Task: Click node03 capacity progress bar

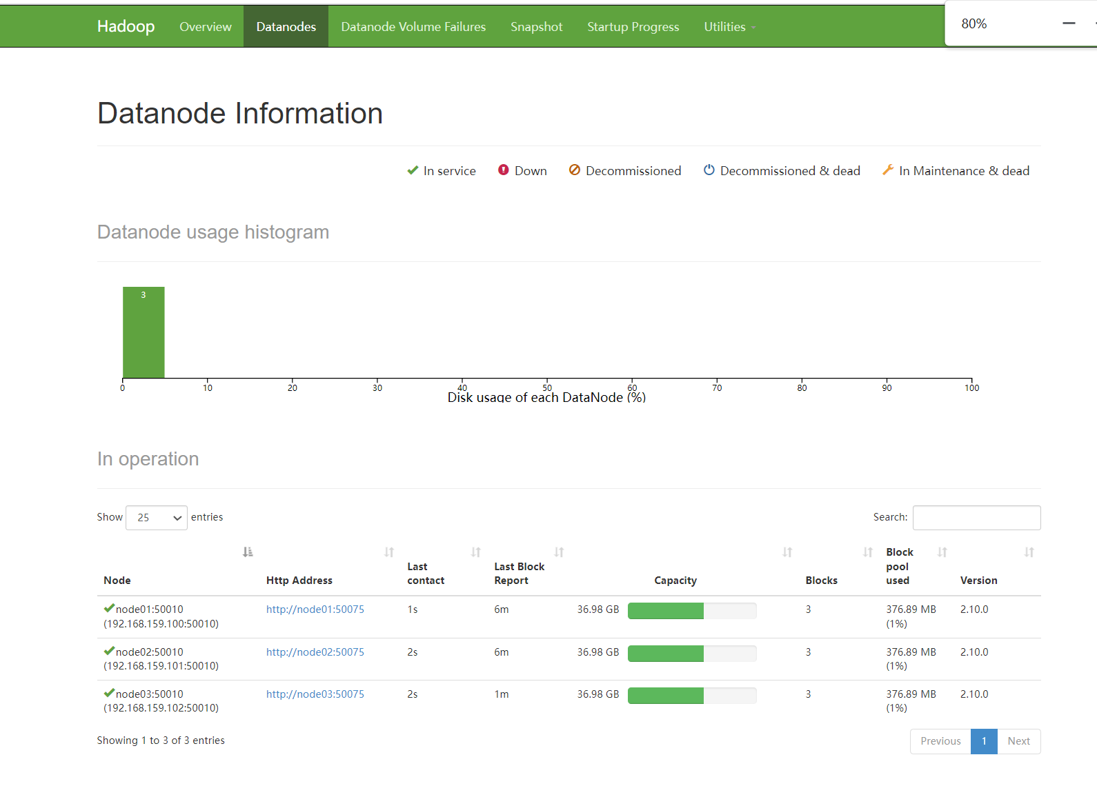Action: pos(692,696)
